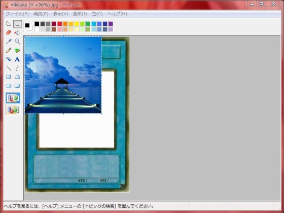284x213 pixels.
Task: Select the Pencil tool
Action: point(9,50)
